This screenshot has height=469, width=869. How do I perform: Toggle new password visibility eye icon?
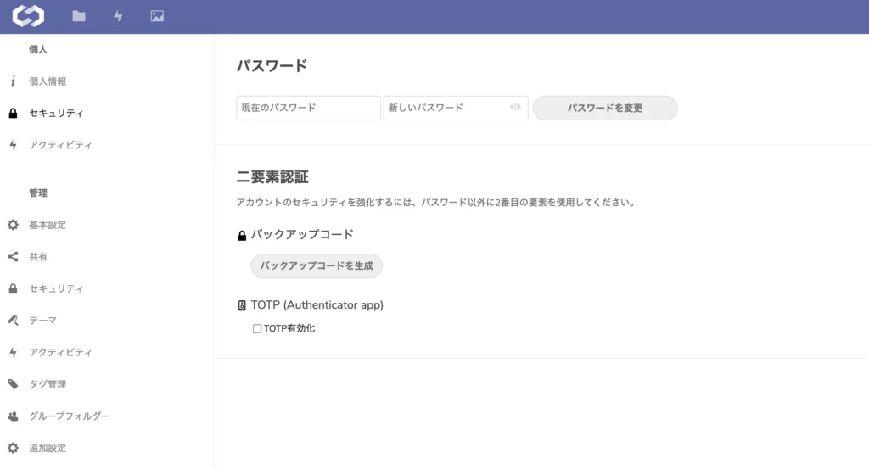(515, 108)
